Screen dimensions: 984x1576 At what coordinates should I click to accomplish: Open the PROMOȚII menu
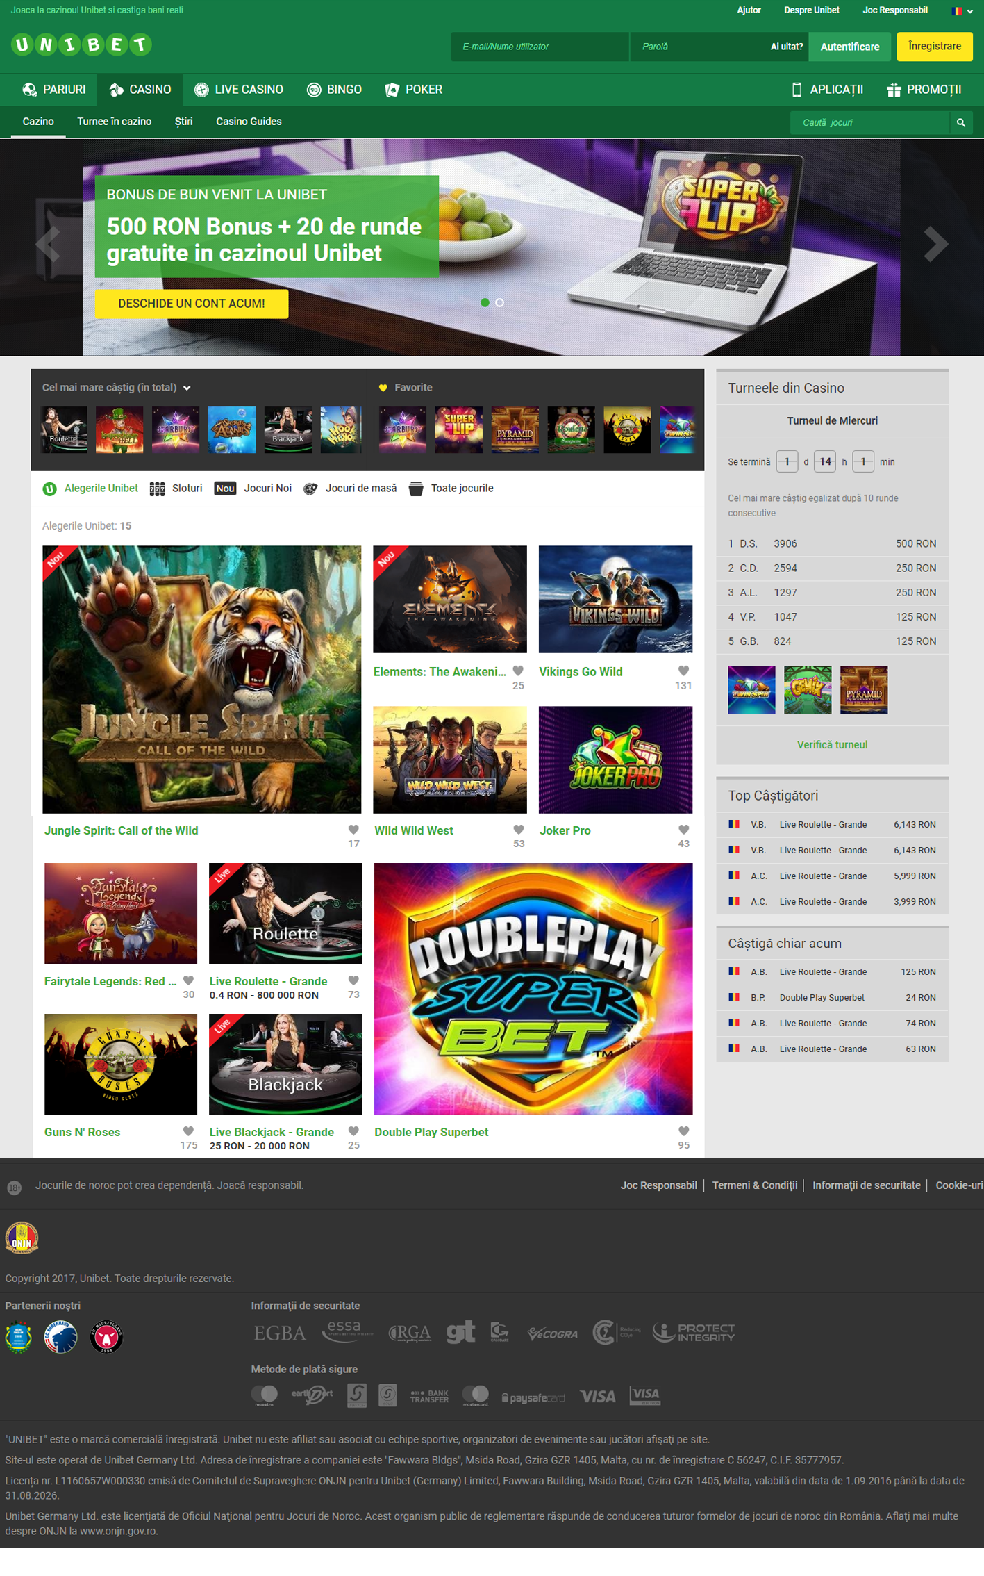pos(924,90)
